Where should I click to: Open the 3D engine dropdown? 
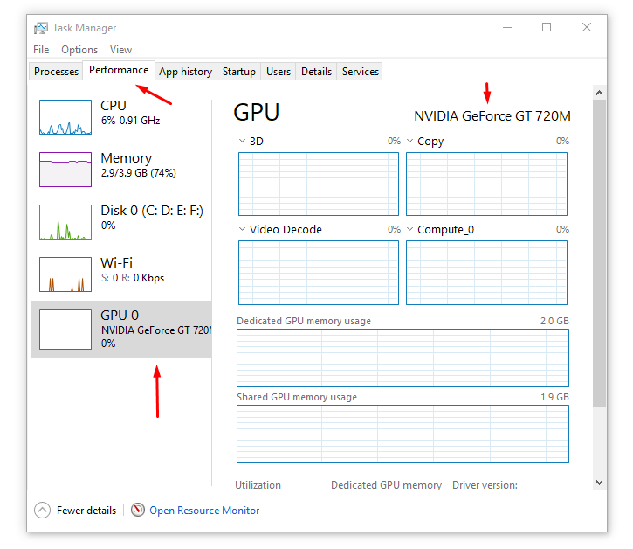pyautogui.click(x=242, y=141)
